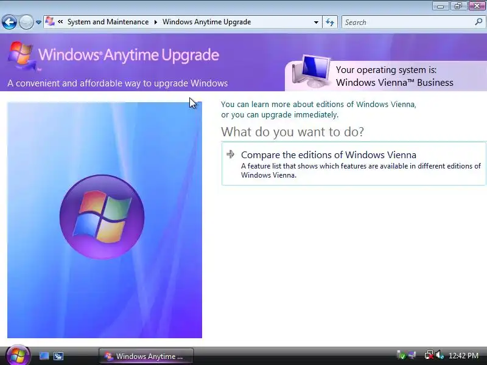The width and height of the screenshot is (487, 365).
Task: Click the computer monitor icon in banner
Action: pos(312,71)
